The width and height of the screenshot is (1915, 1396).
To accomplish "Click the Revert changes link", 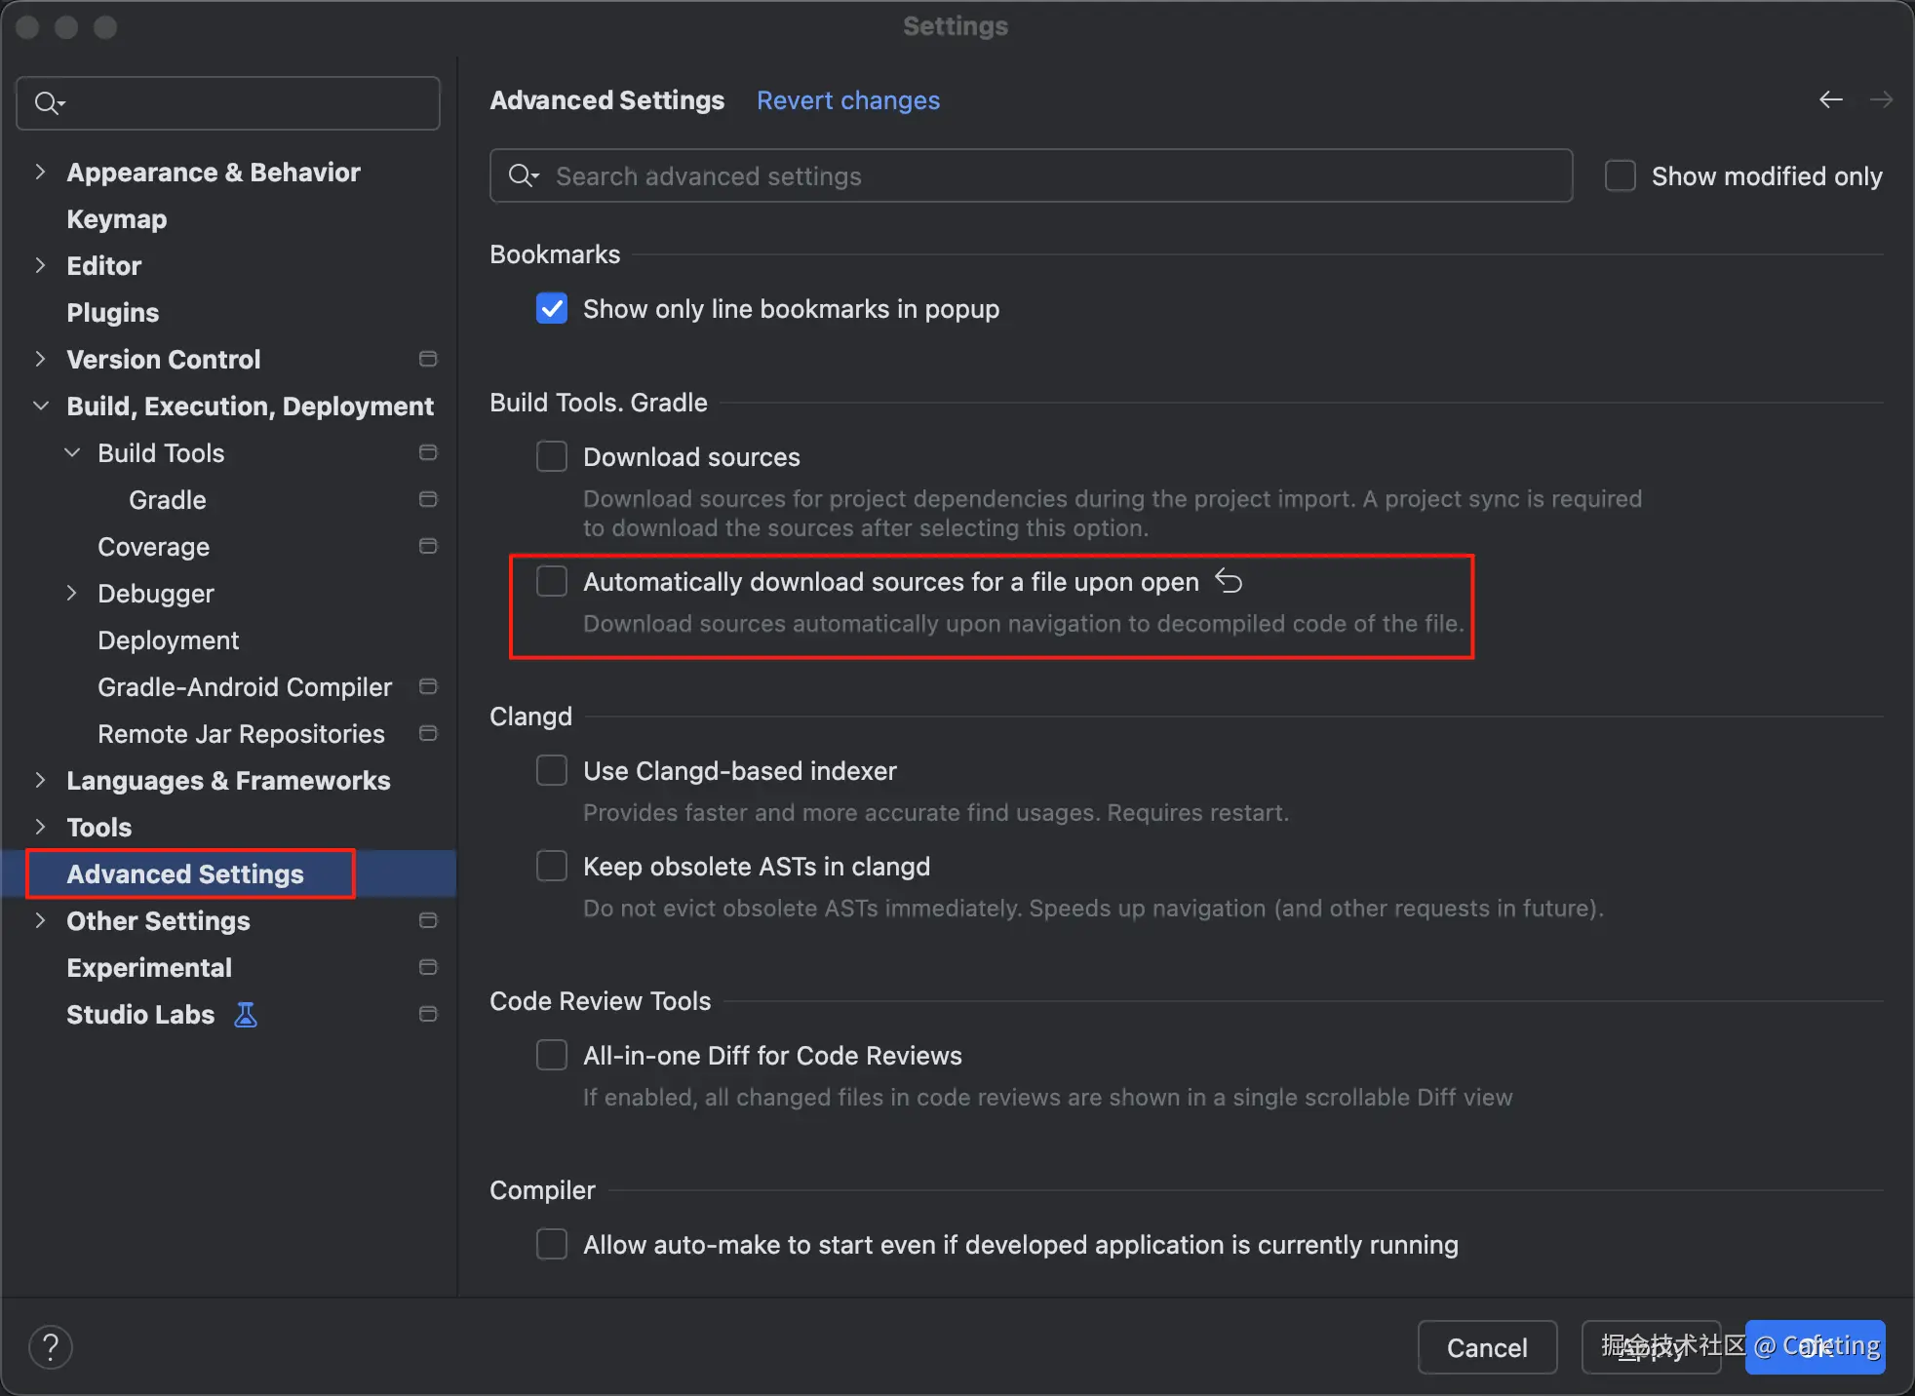I will (x=847, y=100).
